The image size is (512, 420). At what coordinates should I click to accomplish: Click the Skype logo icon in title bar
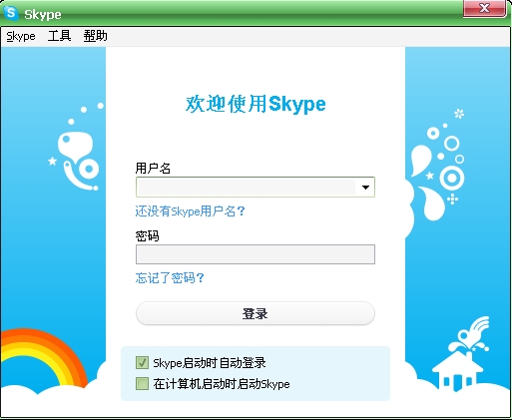[11, 13]
